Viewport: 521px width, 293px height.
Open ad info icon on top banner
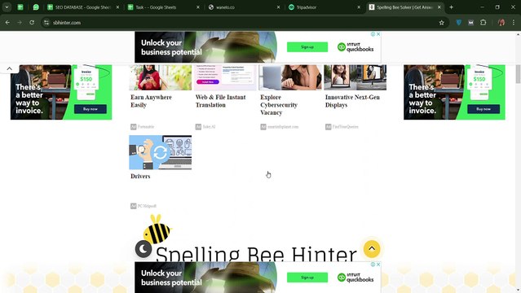click(x=373, y=34)
